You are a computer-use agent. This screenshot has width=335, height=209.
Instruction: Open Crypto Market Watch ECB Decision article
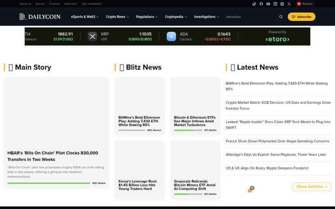278,105
